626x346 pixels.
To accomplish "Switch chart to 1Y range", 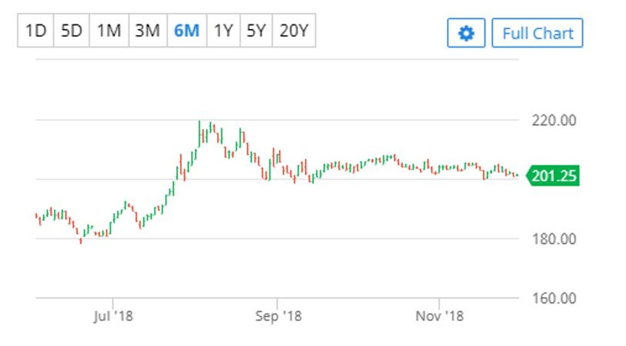I will coord(223,31).
